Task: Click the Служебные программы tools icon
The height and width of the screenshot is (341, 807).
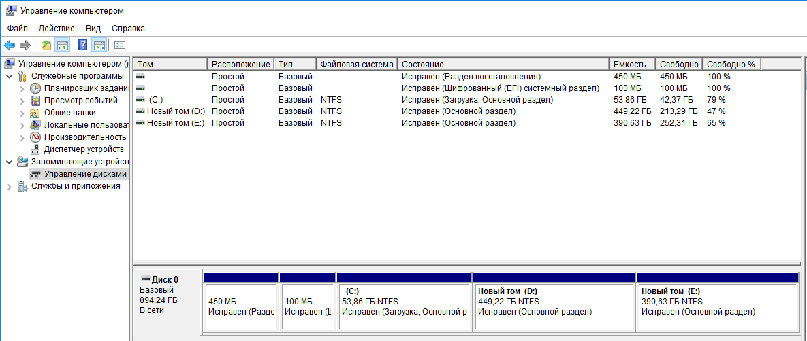Action: [22, 76]
